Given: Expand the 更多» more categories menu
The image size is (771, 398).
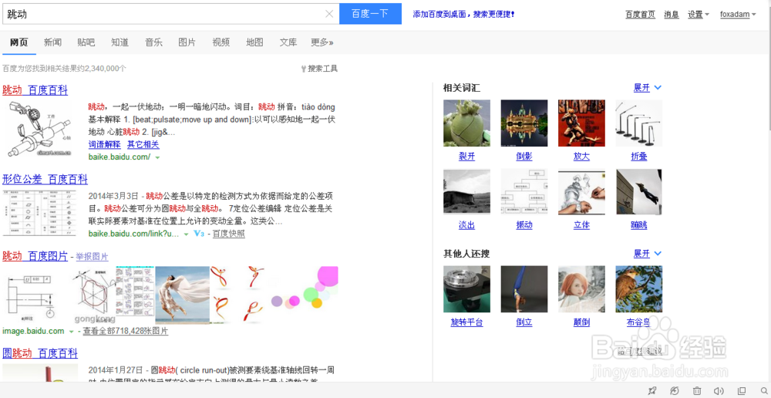Looking at the screenshot, I should tap(322, 42).
